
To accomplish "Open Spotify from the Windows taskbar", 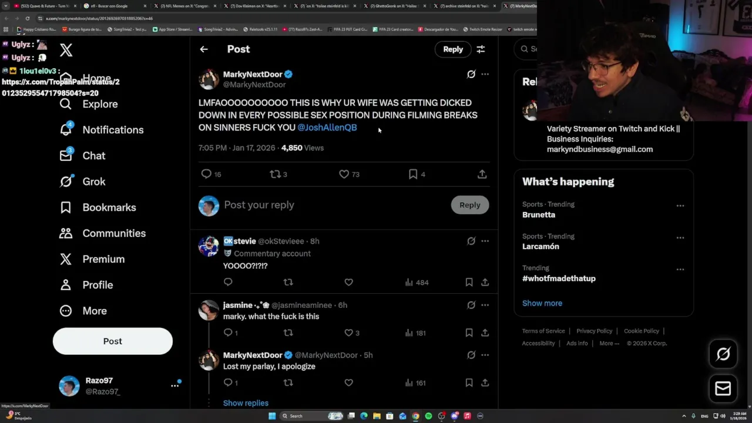I will [x=428, y=416].
